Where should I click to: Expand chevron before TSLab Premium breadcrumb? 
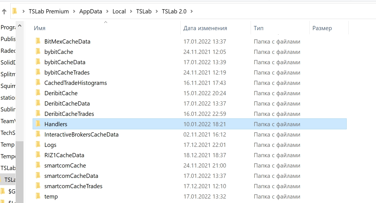coord(24,11)
